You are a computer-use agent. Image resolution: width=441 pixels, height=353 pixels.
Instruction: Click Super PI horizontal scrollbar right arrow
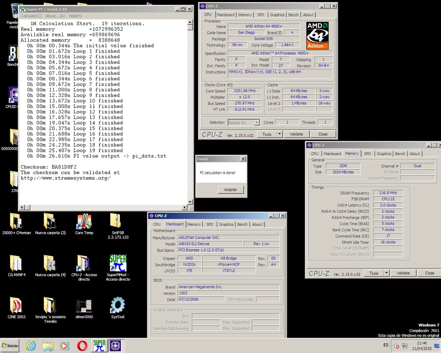[x=185, y=207]
